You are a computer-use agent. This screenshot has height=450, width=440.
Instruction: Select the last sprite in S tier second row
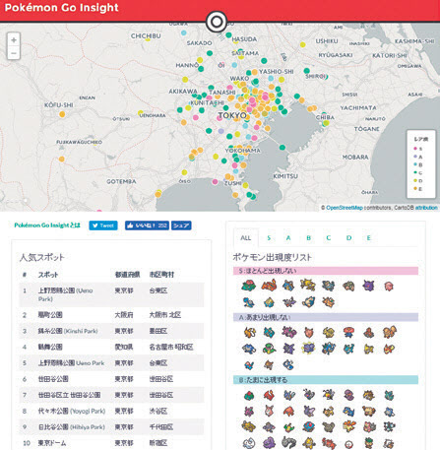pyautogui.click(x=328, y=301)
